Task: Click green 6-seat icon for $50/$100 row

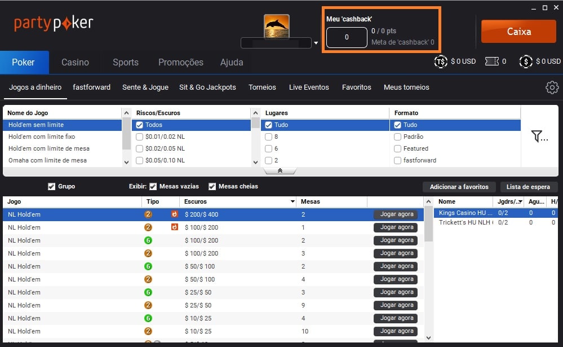Action: coord(148,266)
